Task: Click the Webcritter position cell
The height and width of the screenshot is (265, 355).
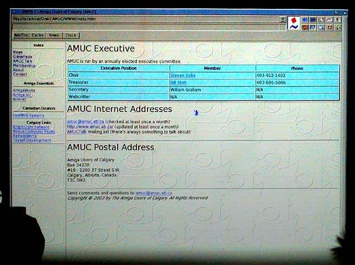Action: (x=119, y=97)
